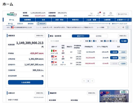Expand the すべての銘柄 dropdown
This screenshot has width=133, height=104.
(66, 41)
